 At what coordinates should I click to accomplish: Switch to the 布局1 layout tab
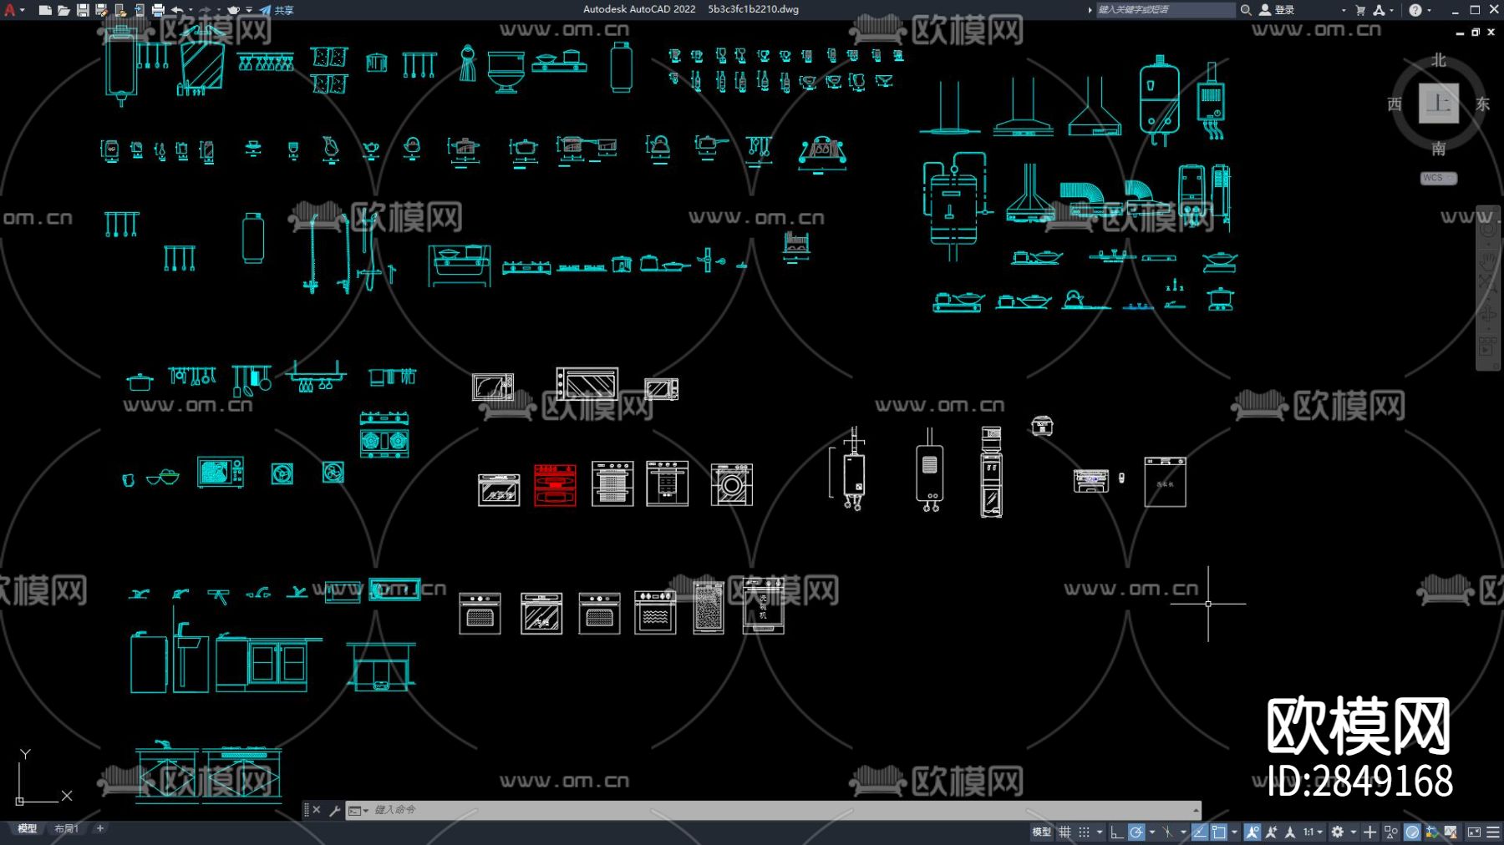pos(66,829)
